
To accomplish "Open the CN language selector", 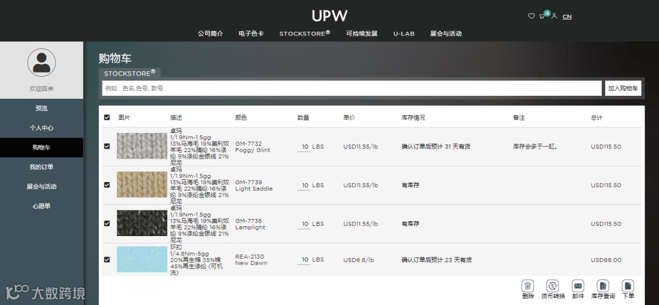I will [x=567, y=17].
